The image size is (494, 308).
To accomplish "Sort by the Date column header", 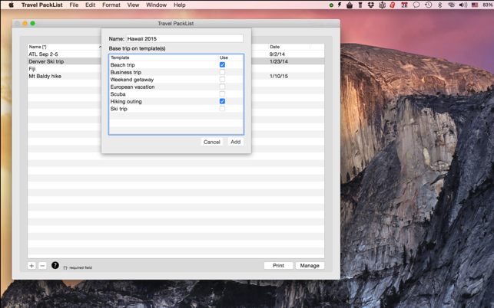I will coord(289,47).
